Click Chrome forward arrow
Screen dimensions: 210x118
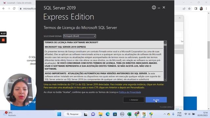point(9,9)
